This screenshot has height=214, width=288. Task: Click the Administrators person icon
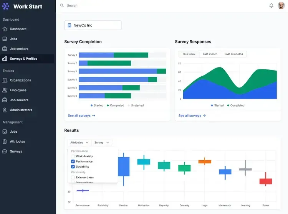click(x=5, y=110)
